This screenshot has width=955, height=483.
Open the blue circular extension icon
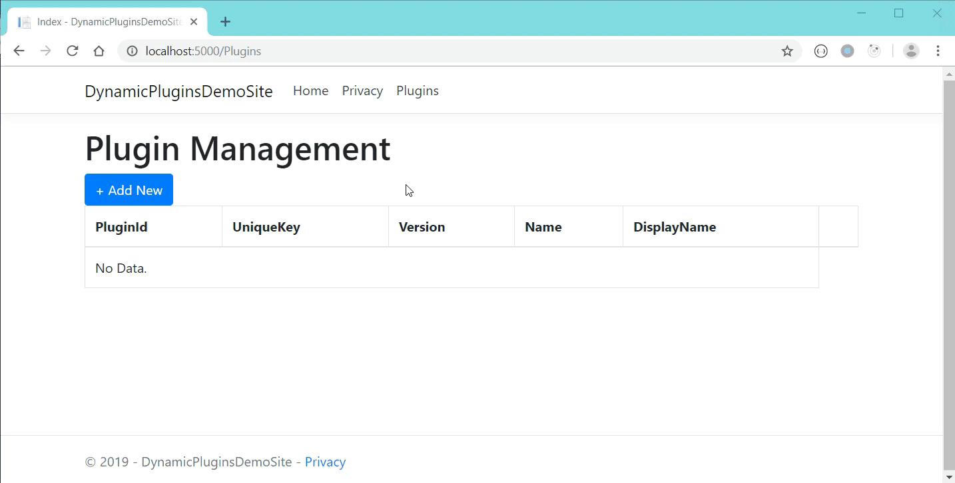tap(847, 51)
